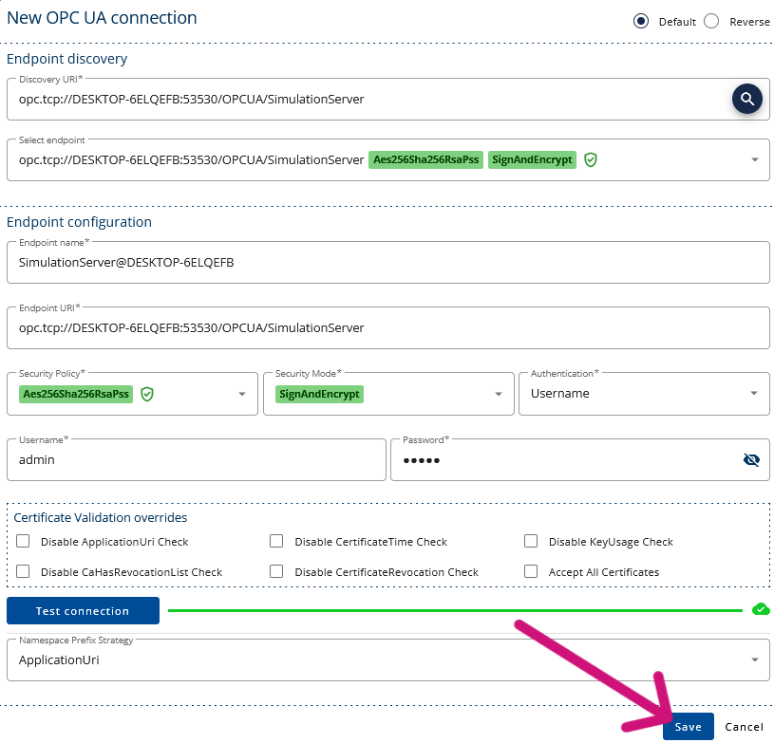The height and width of the screenshot is (743, 774).
Task: Select the Default connection radio button
Action: click(x=641, y=21)
